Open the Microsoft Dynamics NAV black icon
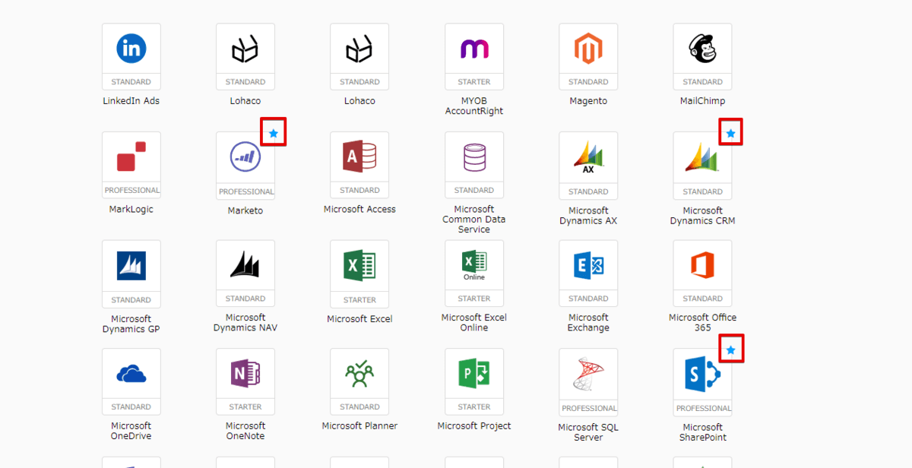This screenshot has width=912, height=468. [245, 264]
